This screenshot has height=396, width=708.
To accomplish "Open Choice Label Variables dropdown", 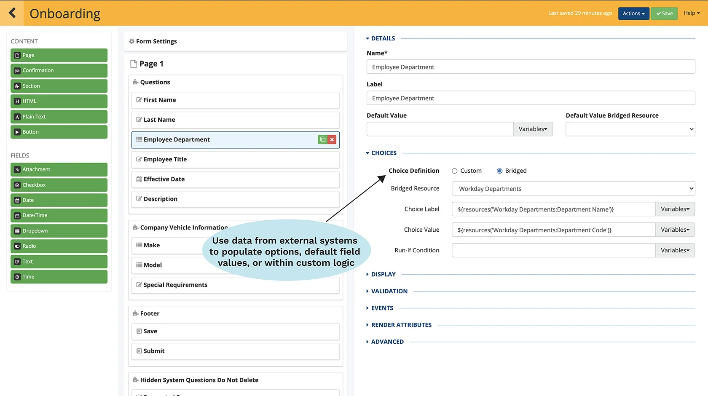I will [x=675, y=209].
